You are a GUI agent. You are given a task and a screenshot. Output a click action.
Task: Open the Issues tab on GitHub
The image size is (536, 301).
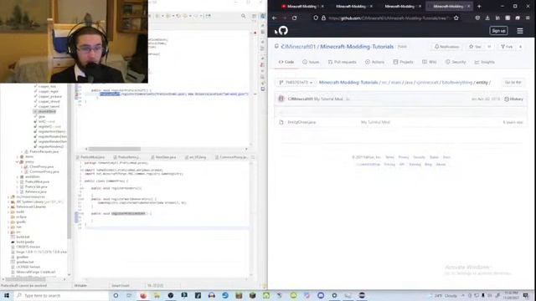point(311,62)
